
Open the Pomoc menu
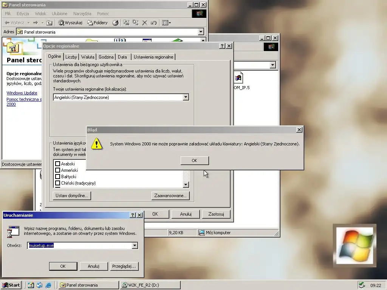pyautogui.click(x=103, y=14)
